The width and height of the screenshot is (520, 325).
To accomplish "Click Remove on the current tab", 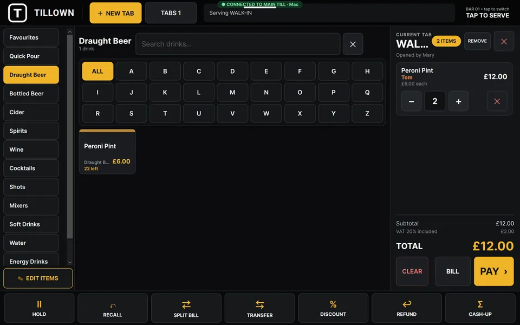I will [x=477, y=41].
